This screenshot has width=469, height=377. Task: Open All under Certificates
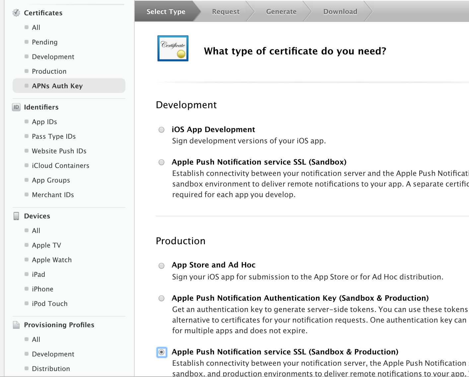coord(36,28)
